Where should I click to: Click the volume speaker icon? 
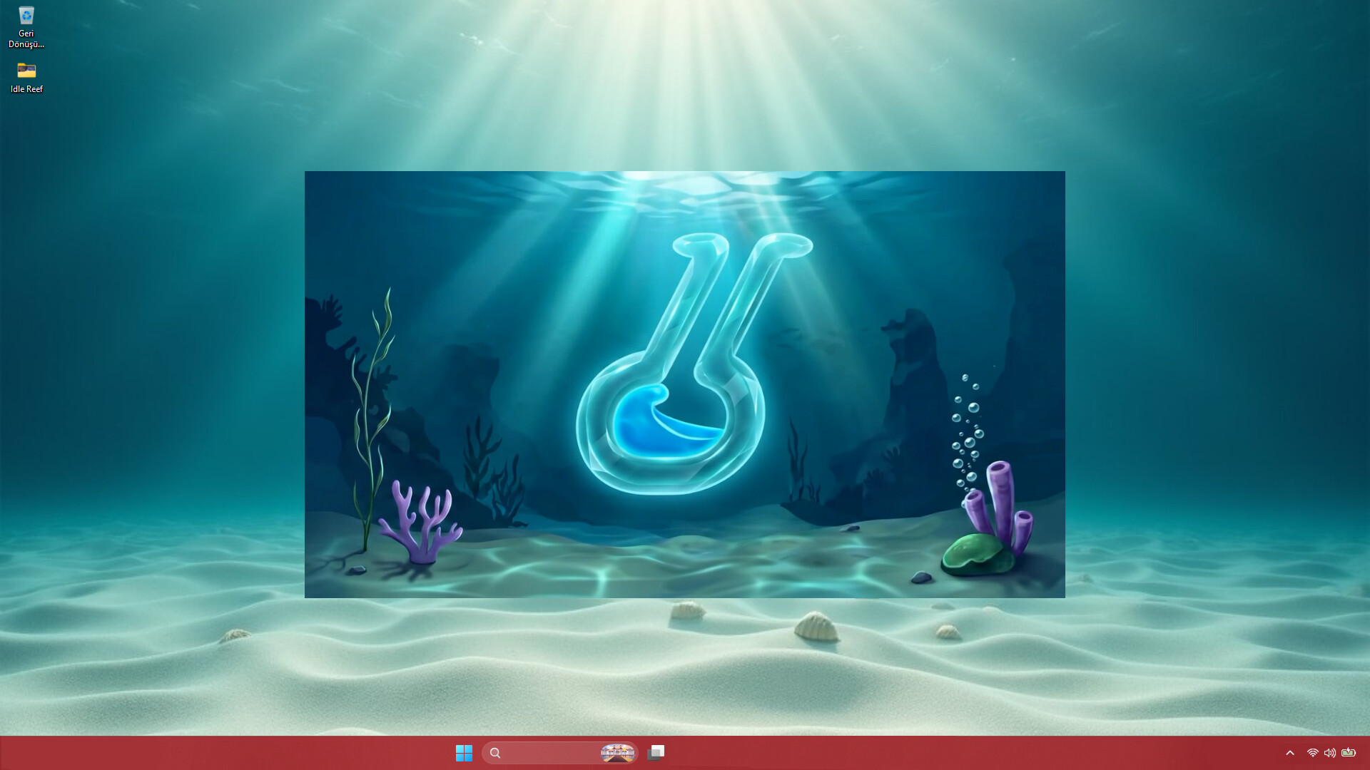[1330, 753]
